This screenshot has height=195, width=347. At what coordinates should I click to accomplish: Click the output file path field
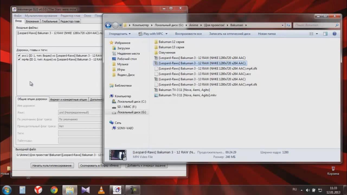[60, 155]
